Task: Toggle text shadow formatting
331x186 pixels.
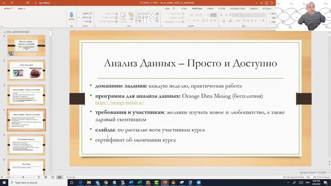Action: point(252,21)
